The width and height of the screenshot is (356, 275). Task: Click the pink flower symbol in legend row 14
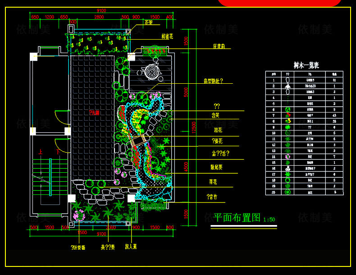point(288,157)
